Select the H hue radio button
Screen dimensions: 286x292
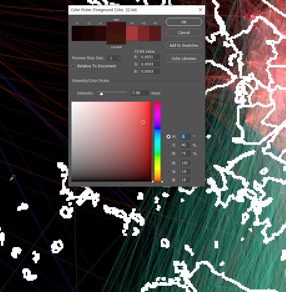(168, 137)
